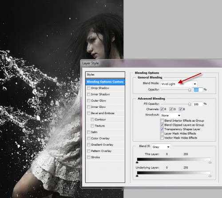Click the Opacity percentage input field
Image resolution: width=222 pixels, height=198 pixels.
click(x=198, y=90)
